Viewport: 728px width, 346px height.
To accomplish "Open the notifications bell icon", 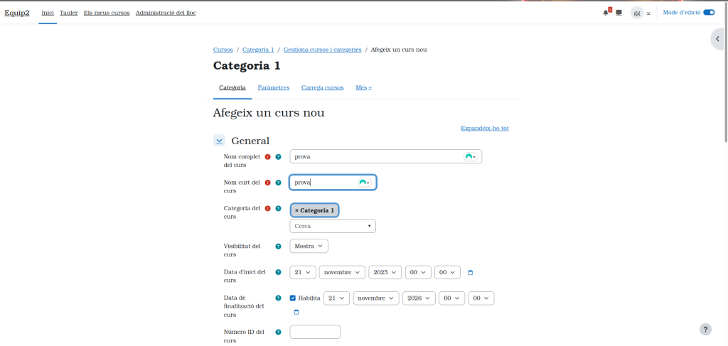I will click(x=606, y=13).
